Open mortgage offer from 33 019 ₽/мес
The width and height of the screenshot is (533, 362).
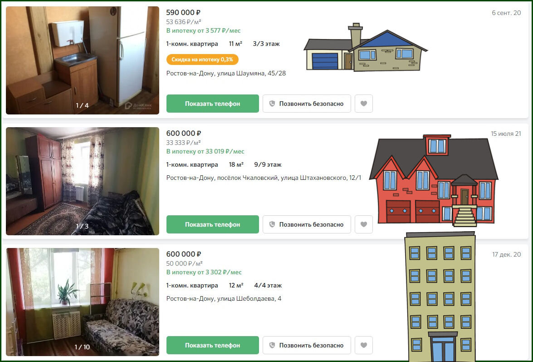[x=205, y=151]
